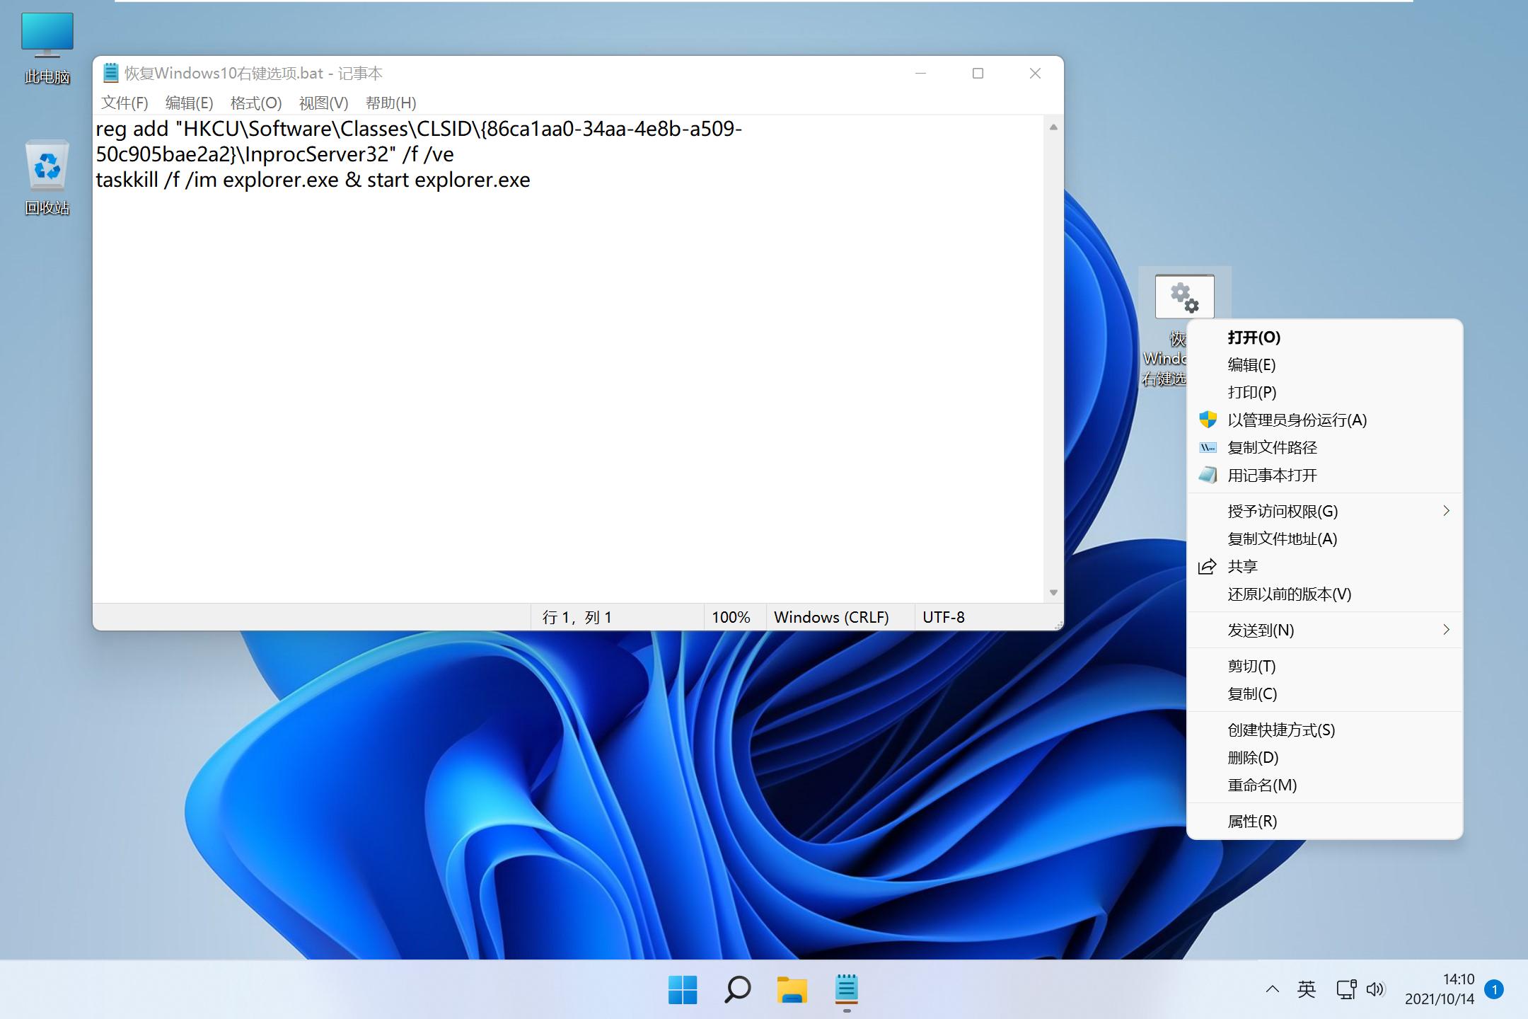
Task: Choose 复制文件路径 from the context menu
Action: 1272,447
